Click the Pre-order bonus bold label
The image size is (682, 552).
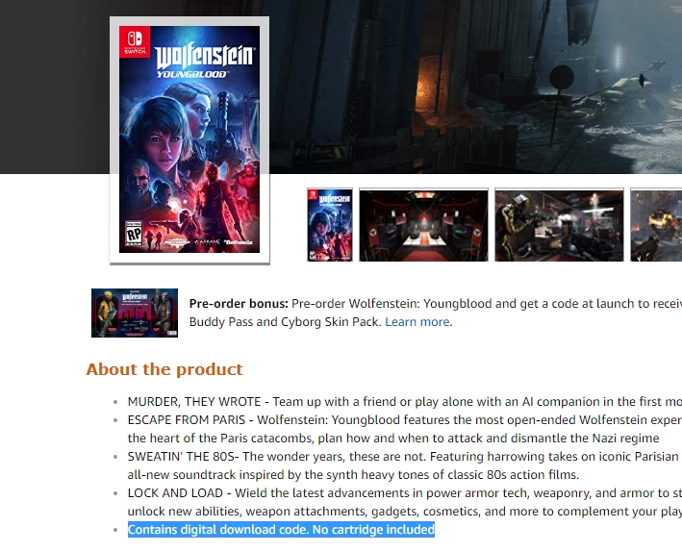point(239,304)
